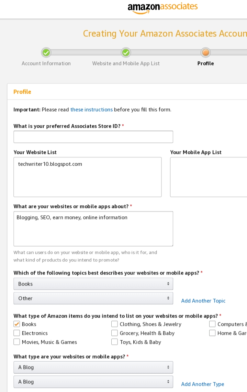Image resolution: width=247 pixels, height=392 pixels.
Task: Expand the Other topic dropdown
Action: tap(93, 298)
